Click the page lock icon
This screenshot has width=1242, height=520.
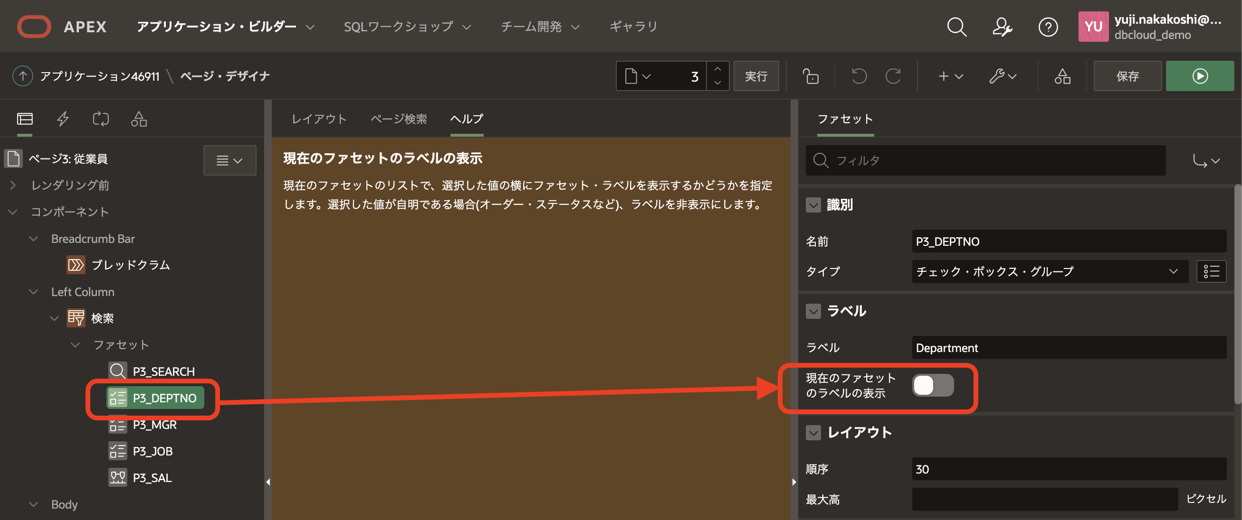point(811,76)
